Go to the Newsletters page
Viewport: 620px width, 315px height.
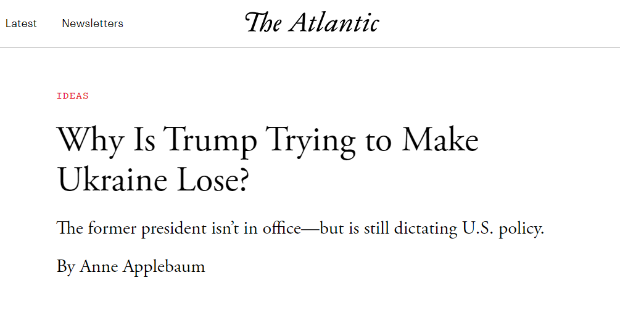coord(93,23)
